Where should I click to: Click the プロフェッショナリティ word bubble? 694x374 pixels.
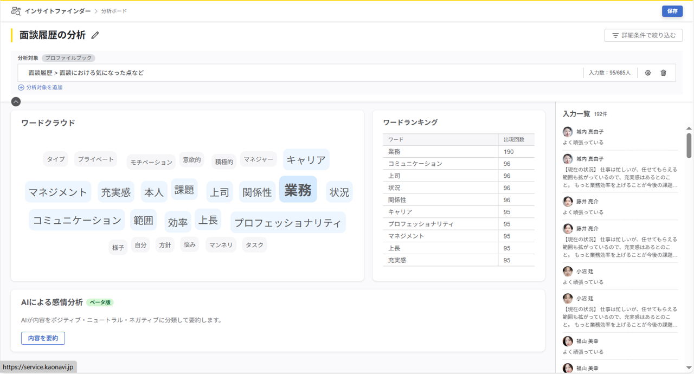288,223
